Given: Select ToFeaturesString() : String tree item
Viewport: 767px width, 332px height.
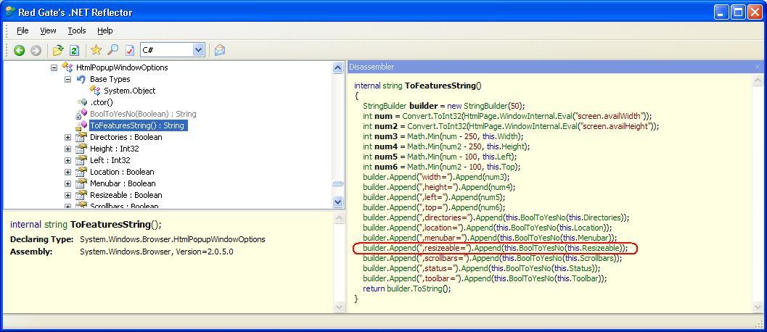Looking at the screenshot, I should pyautogui.click(x=139, y=125).
